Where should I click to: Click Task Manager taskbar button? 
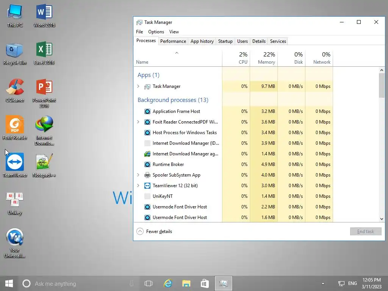[223, 283]
